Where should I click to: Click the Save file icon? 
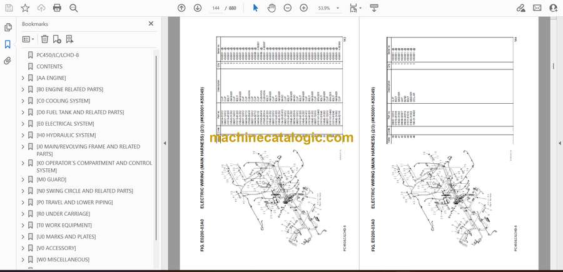click(9, 8)
